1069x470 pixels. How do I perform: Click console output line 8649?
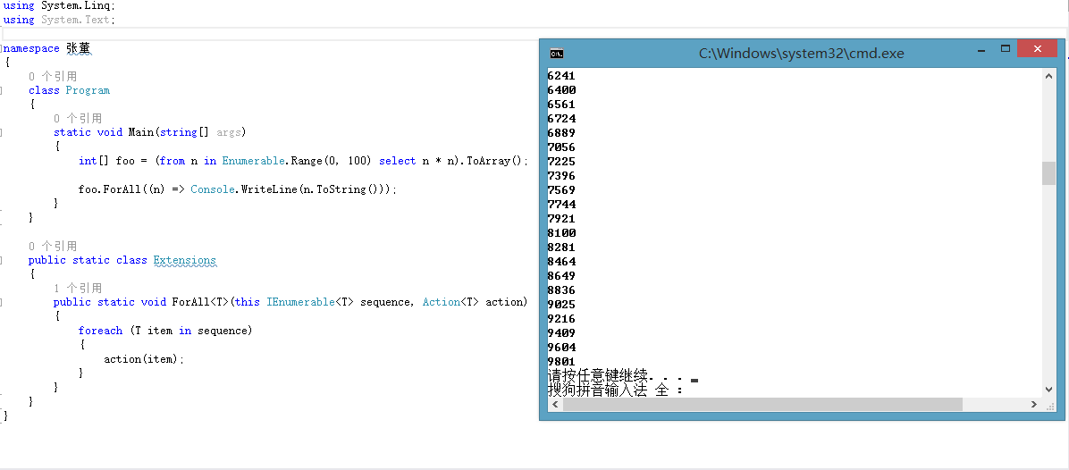coord(562,276)
